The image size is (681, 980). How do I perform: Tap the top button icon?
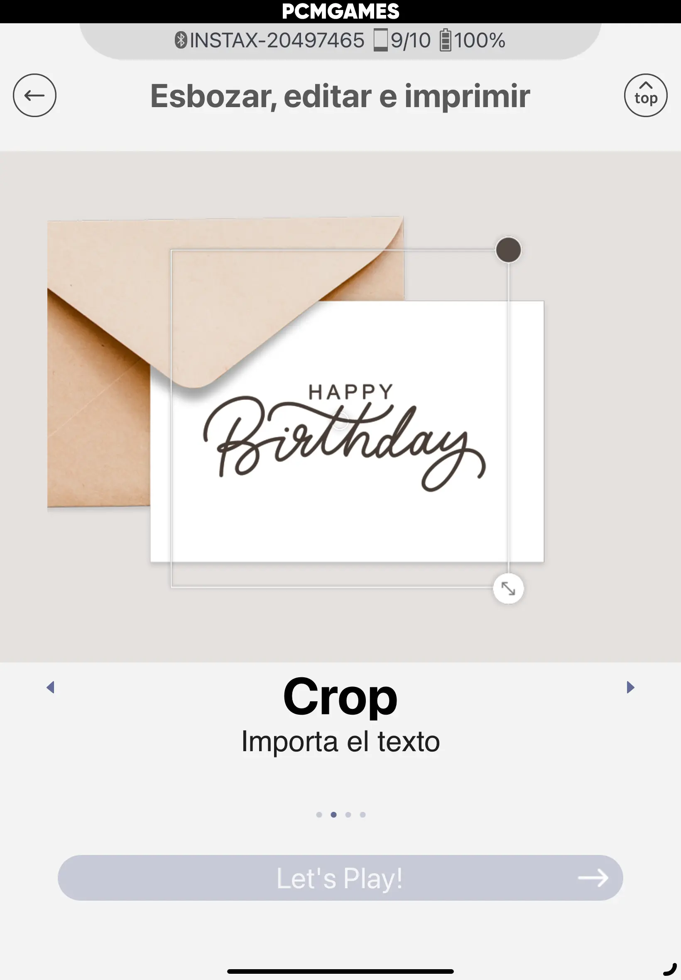(646, 95)
